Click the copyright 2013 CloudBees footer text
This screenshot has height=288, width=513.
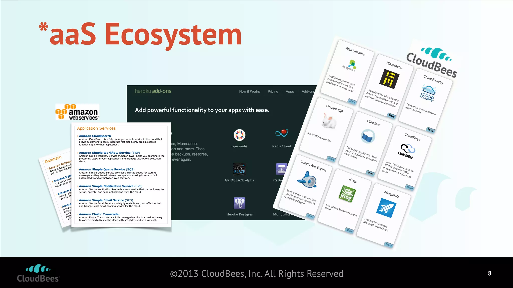click(256, 274)
